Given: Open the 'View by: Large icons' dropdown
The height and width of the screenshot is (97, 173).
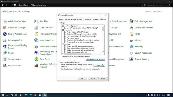Looking at the screenshot, I should [157, 11].
